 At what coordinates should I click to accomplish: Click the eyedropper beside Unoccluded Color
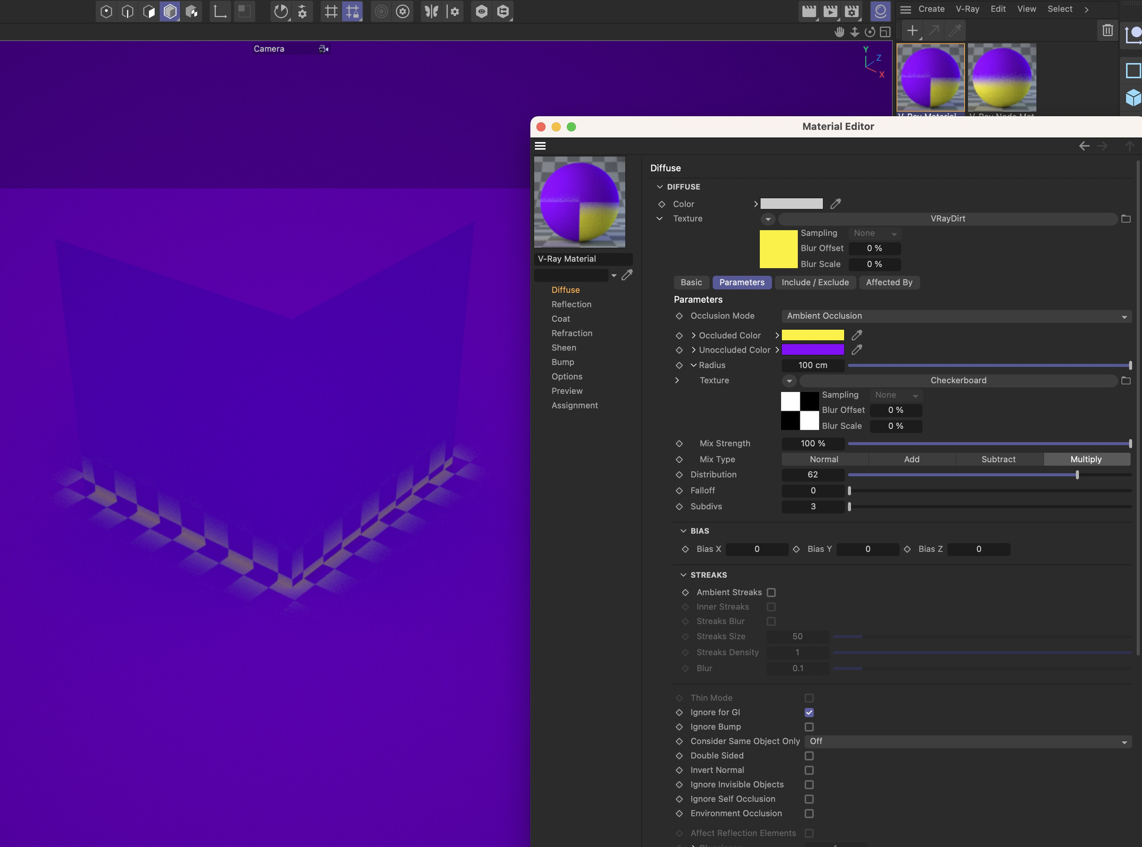pos(857,350)
